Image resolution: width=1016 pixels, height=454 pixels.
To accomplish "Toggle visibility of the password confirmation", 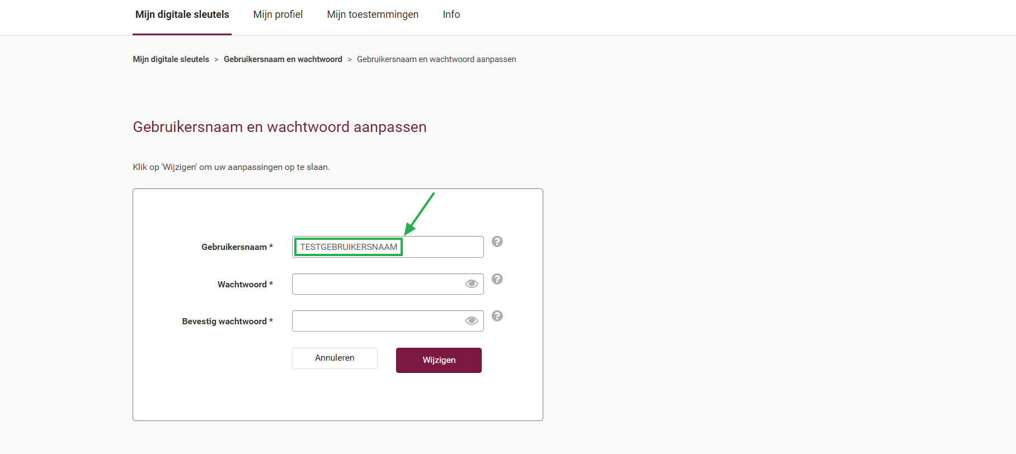I will click(x=471, y=320).
